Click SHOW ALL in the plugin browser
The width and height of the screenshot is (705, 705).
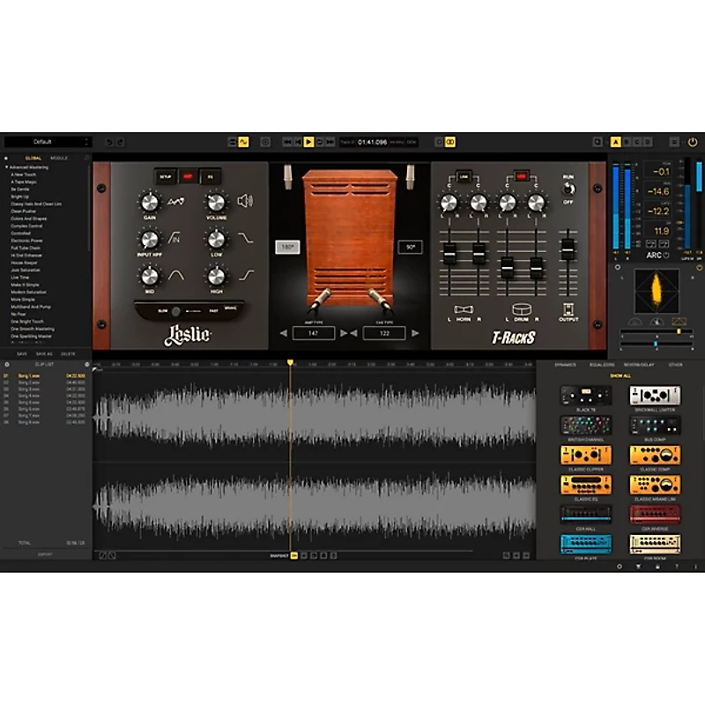click(x=620, y=375)
